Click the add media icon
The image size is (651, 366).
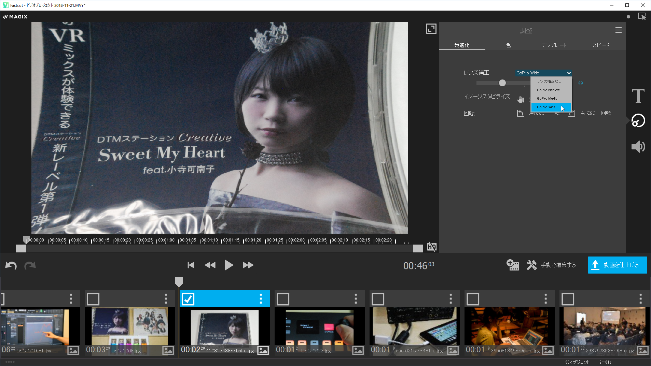pyautogui.click(x=512, y=265)
